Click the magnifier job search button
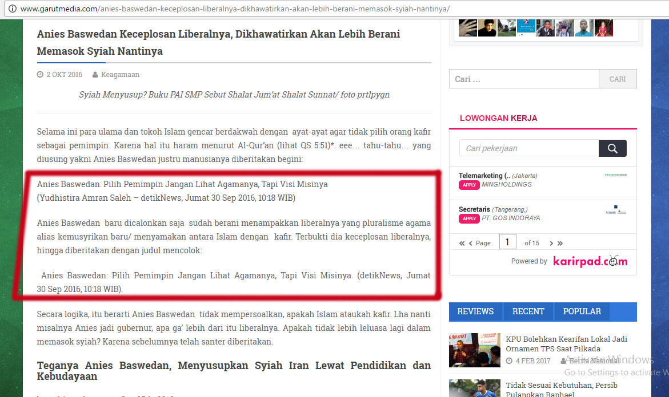This screenshot has width=669, height=397. coord(612,148)
